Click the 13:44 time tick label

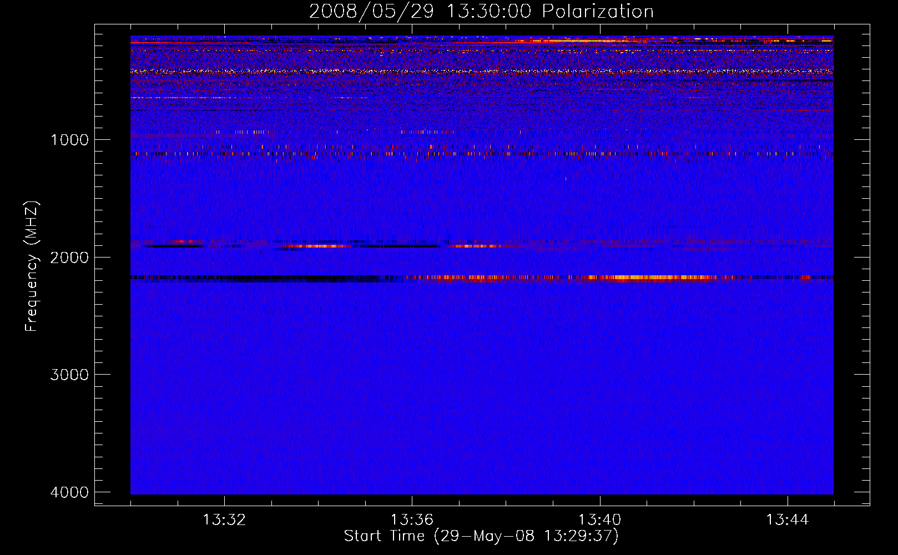coord(788,520)
